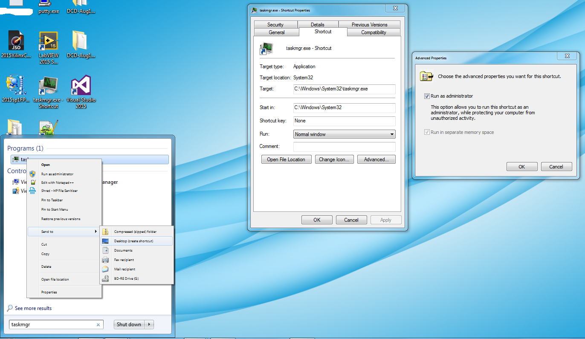This screenshot has height=339, width=585.
Task: Click the Advanced Properties dialog header icon
Action: click(x=426, y=76)
